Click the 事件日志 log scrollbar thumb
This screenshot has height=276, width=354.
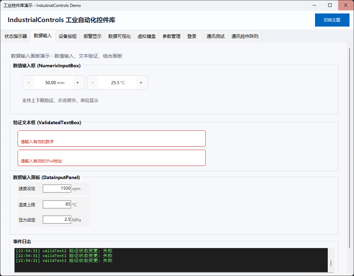(x=331, y=263)
